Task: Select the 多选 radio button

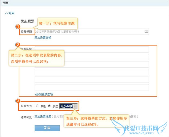Action: (49, 106)
